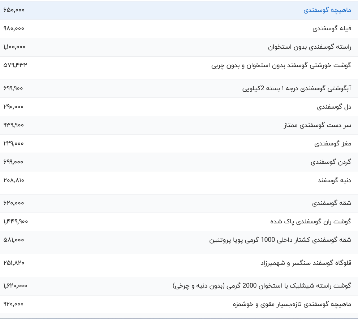Click شقه گوسفندی کشتار داخلی 1000 گرمی پویا پروتئین
358x319 pixels.
280,240
